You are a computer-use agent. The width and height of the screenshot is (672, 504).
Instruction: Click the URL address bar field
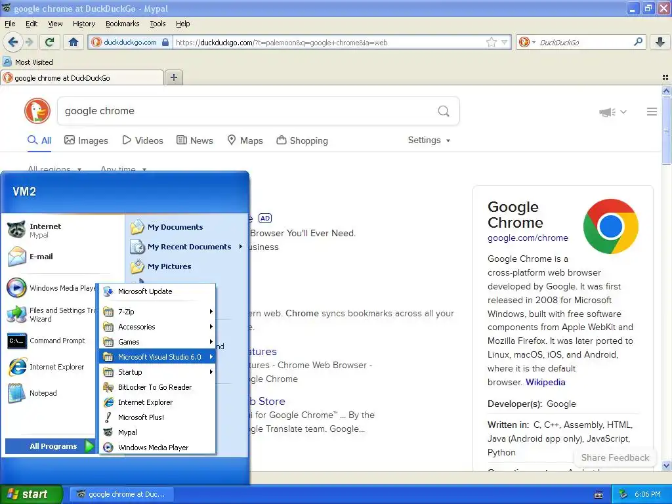click(x=329, y=42)
